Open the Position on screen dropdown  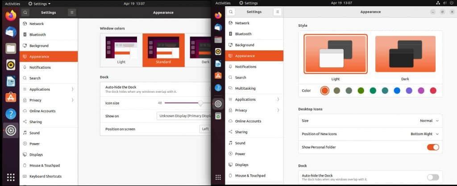point(204,129)
